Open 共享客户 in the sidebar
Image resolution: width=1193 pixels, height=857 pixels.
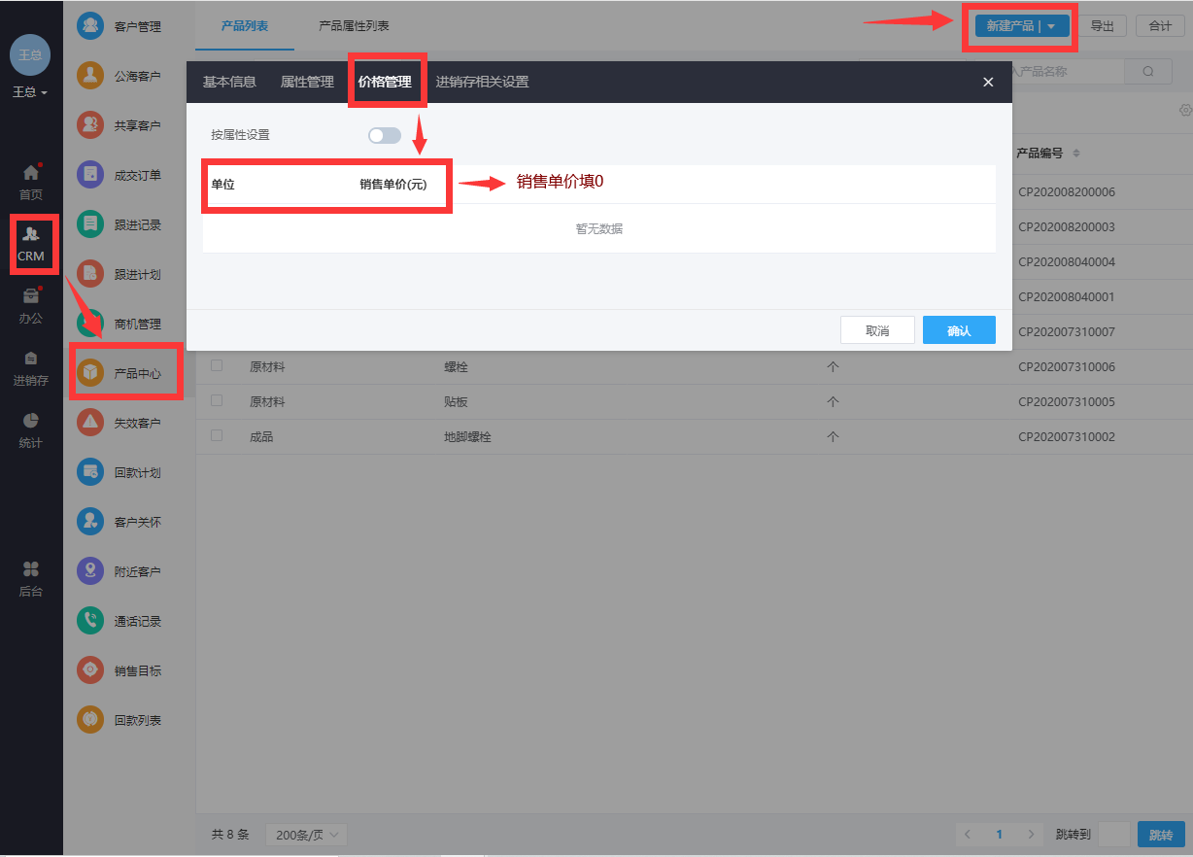(119, 125)
